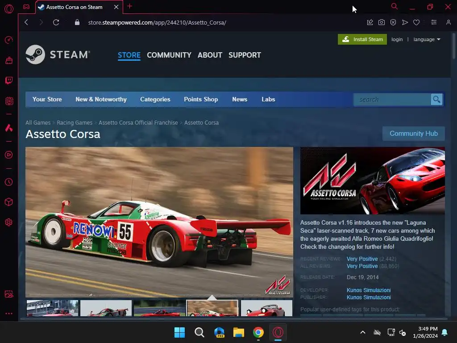The height and width of the screenshot is (343, 457).
Task: Open Windows taskbar Search
Action: click(x=199, y=332)
